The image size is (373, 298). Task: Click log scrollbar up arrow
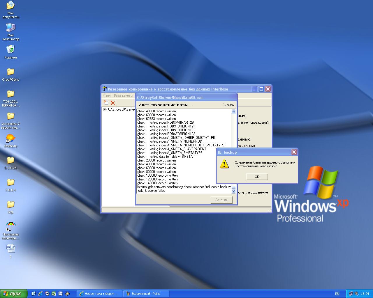(233, 111)
